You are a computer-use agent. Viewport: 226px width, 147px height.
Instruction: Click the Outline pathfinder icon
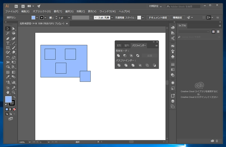[x=147, y=65]
